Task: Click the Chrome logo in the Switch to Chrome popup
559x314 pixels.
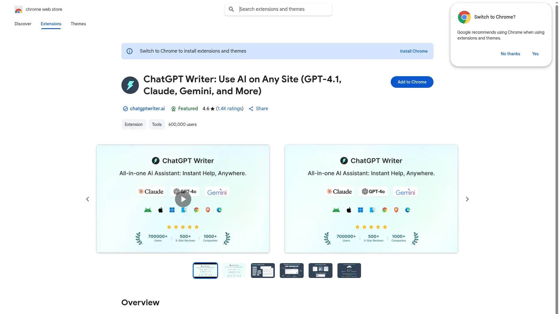Action: point(464,17)
